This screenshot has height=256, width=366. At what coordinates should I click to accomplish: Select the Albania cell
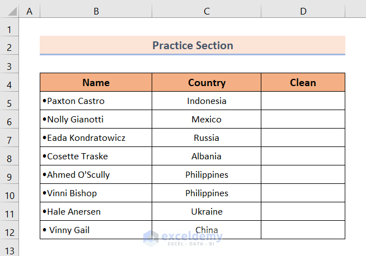pos(207,157)
